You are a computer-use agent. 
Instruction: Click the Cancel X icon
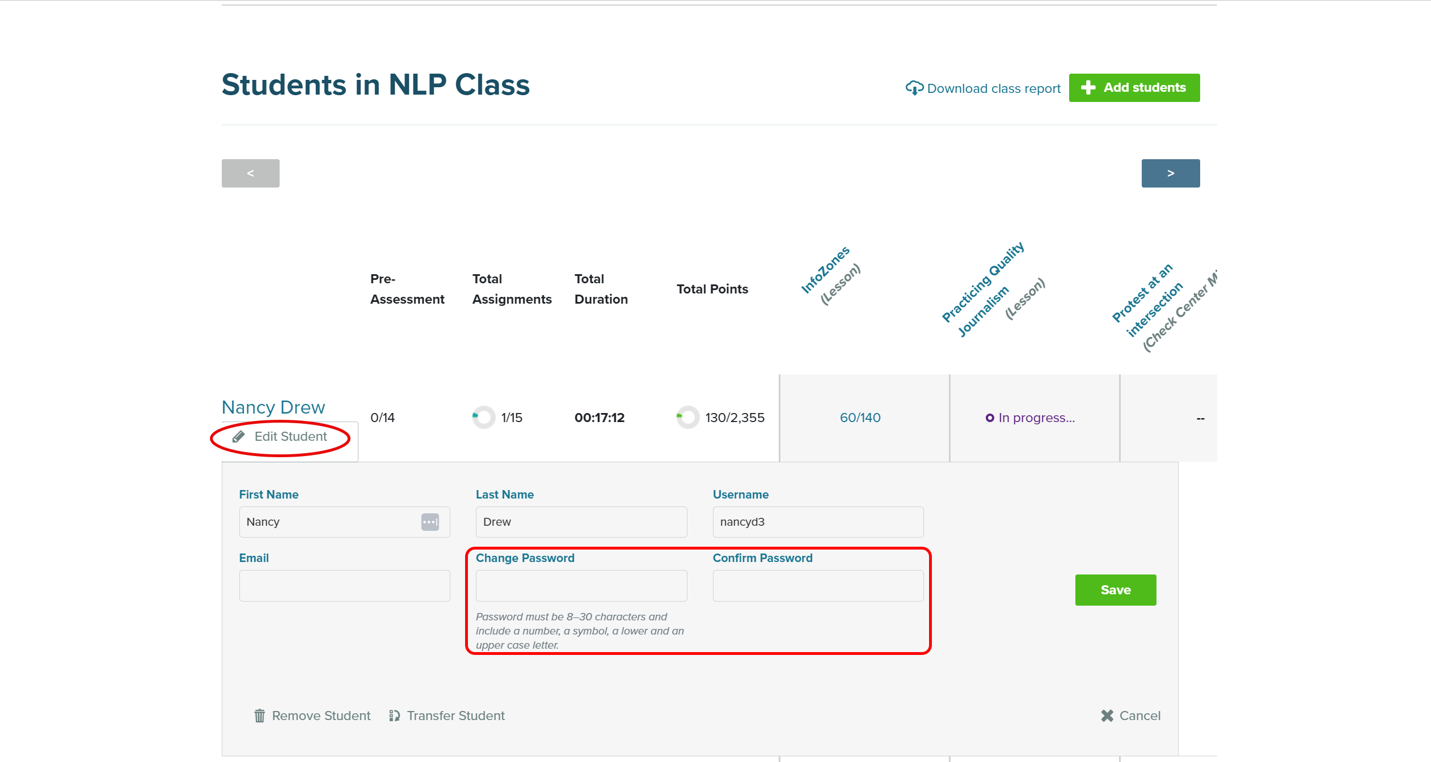(1107, 716)
